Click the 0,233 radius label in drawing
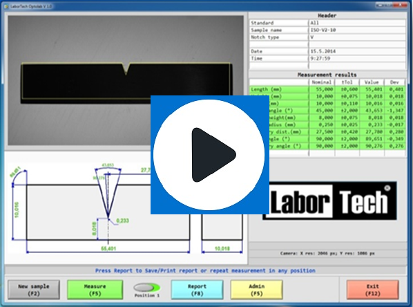The height and width of the screenshot is (307, 413). pyautogui.click(x=122, y=221)
